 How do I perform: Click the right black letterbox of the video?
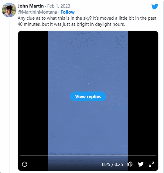pos(143,93)
